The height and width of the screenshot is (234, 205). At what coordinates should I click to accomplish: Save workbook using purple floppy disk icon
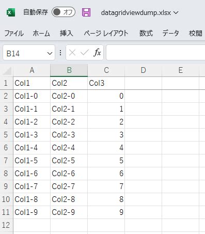(86, 12)
